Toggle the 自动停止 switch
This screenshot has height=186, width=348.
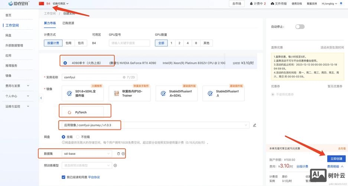(x=300, y=27)
